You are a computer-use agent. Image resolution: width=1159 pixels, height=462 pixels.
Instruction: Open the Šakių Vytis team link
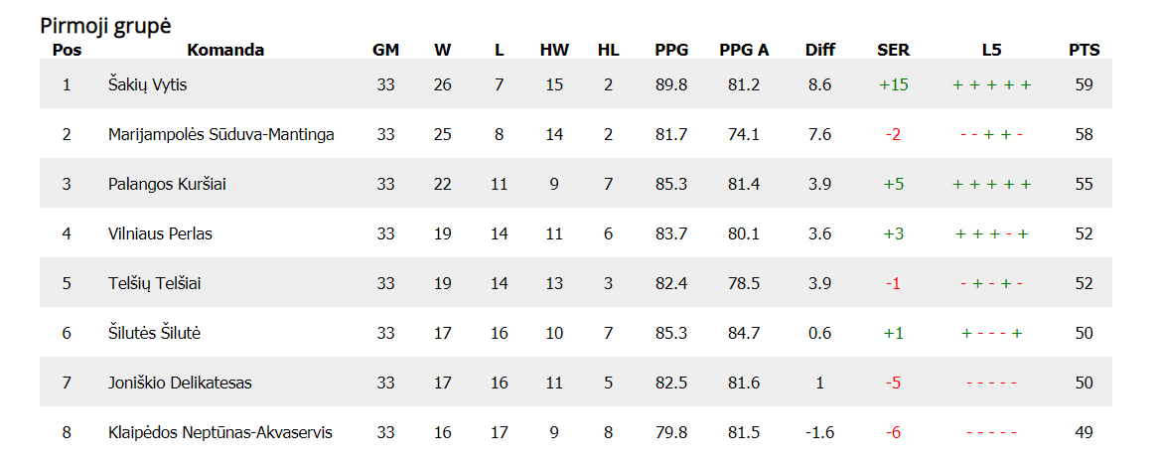point(147,84)
